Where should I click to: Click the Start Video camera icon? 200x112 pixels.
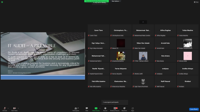point(14,108)
